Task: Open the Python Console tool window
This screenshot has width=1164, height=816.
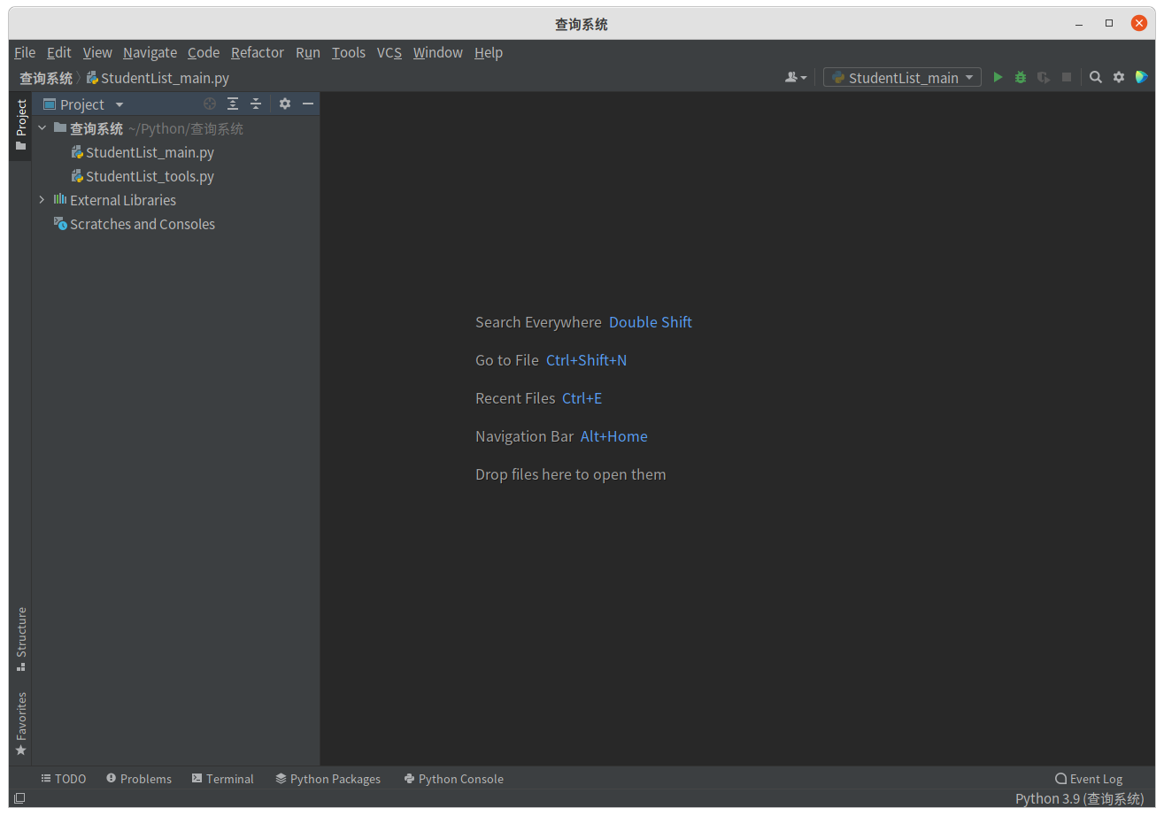Action: click(x=453, y=779)
